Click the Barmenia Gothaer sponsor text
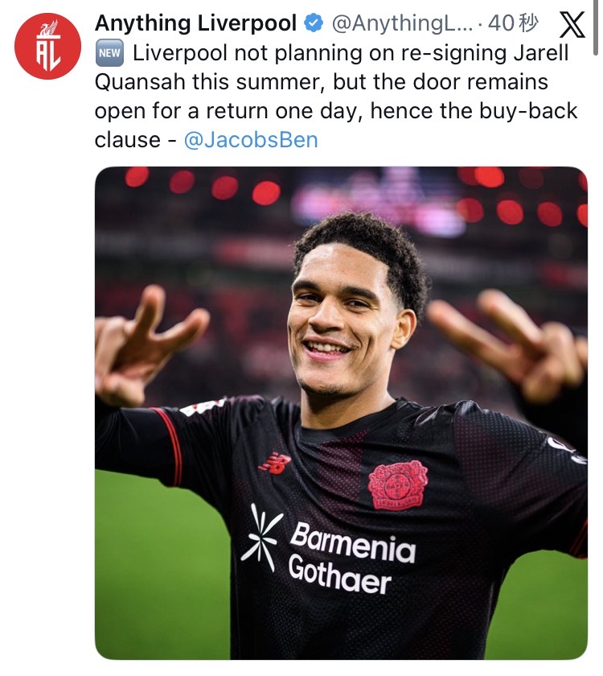 coord(351,557)
